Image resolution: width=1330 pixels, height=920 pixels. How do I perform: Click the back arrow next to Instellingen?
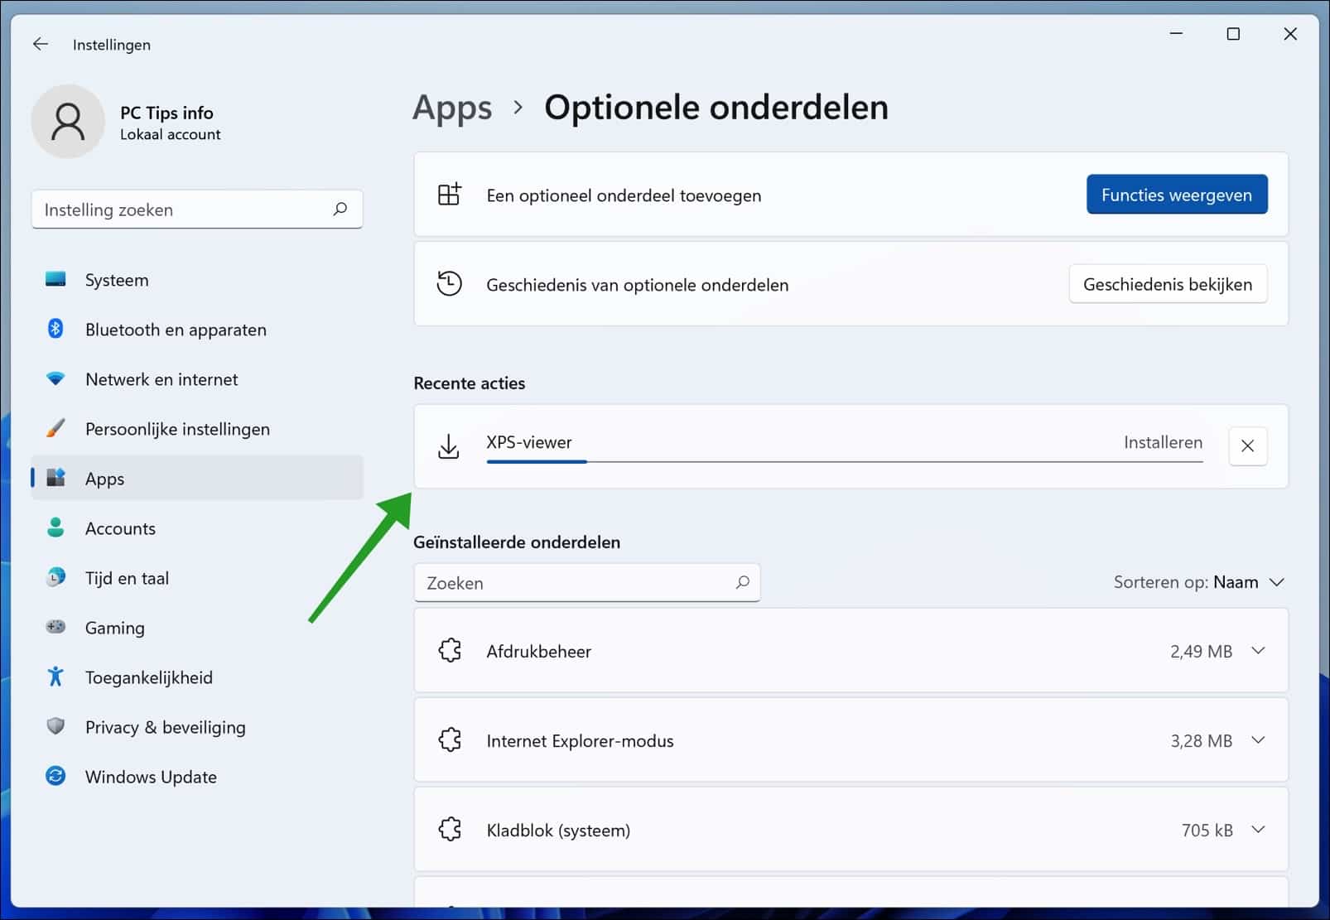click(x=41, y=44)
